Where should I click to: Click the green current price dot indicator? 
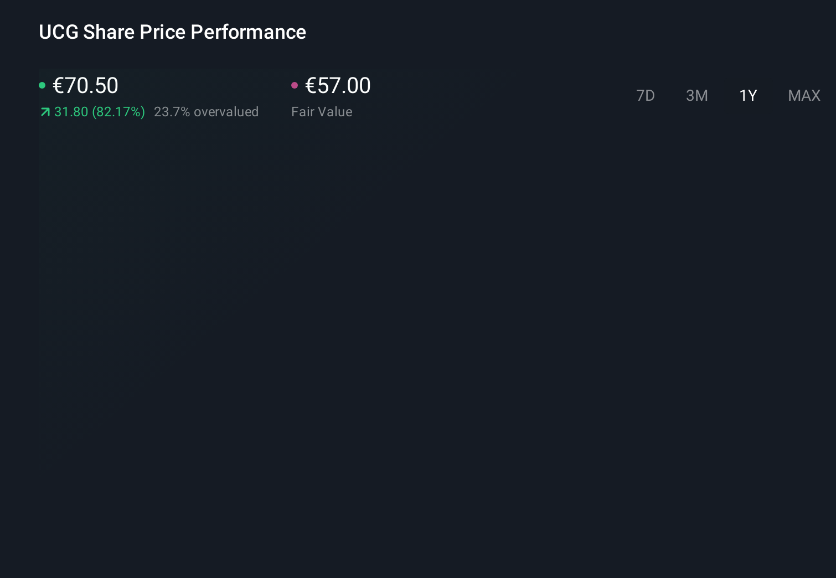pyautogui.click(x=43, y=85)
